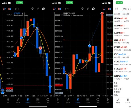This screenshot has width=131, height=108.
Task: Tap lowest blue buy arrow on BTCUSD chart
Action: tap(50, 87)
